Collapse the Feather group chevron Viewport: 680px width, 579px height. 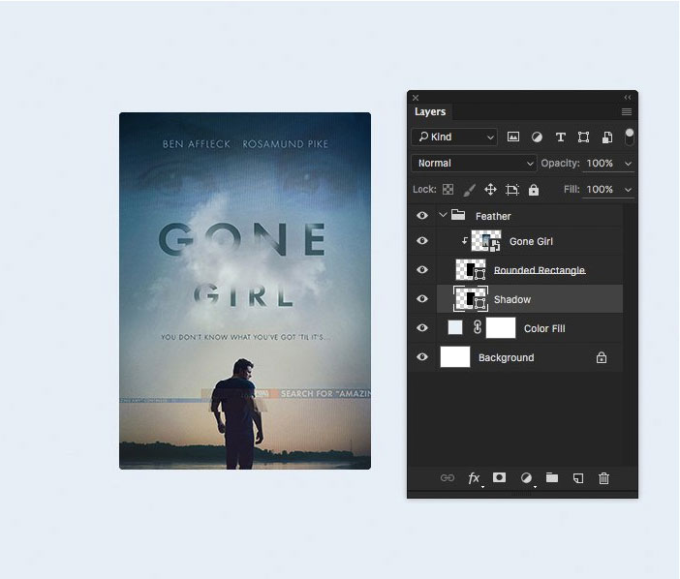click(443, 215)
